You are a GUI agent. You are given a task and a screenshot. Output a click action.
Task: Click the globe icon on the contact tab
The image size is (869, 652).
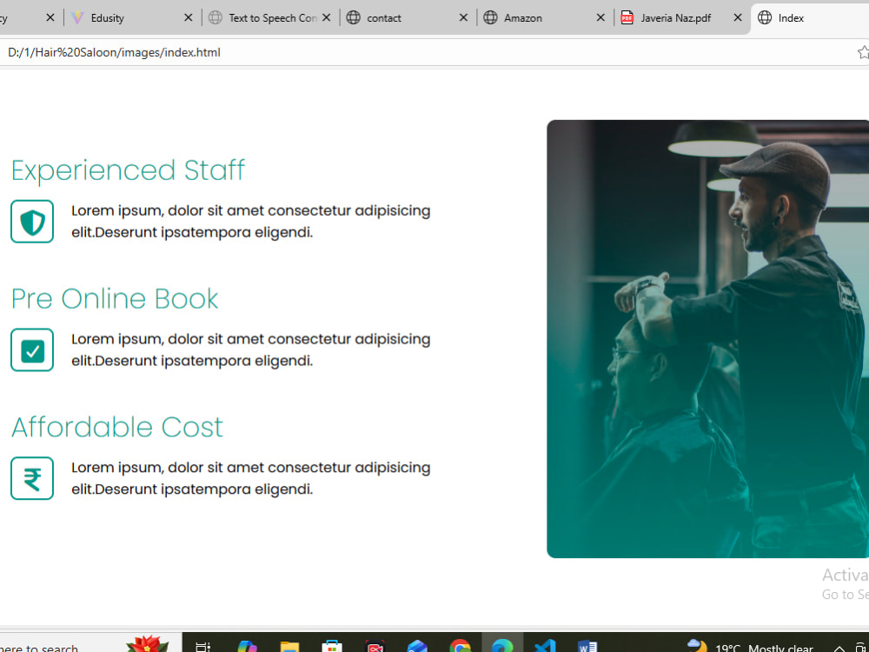tap(353, 17)
